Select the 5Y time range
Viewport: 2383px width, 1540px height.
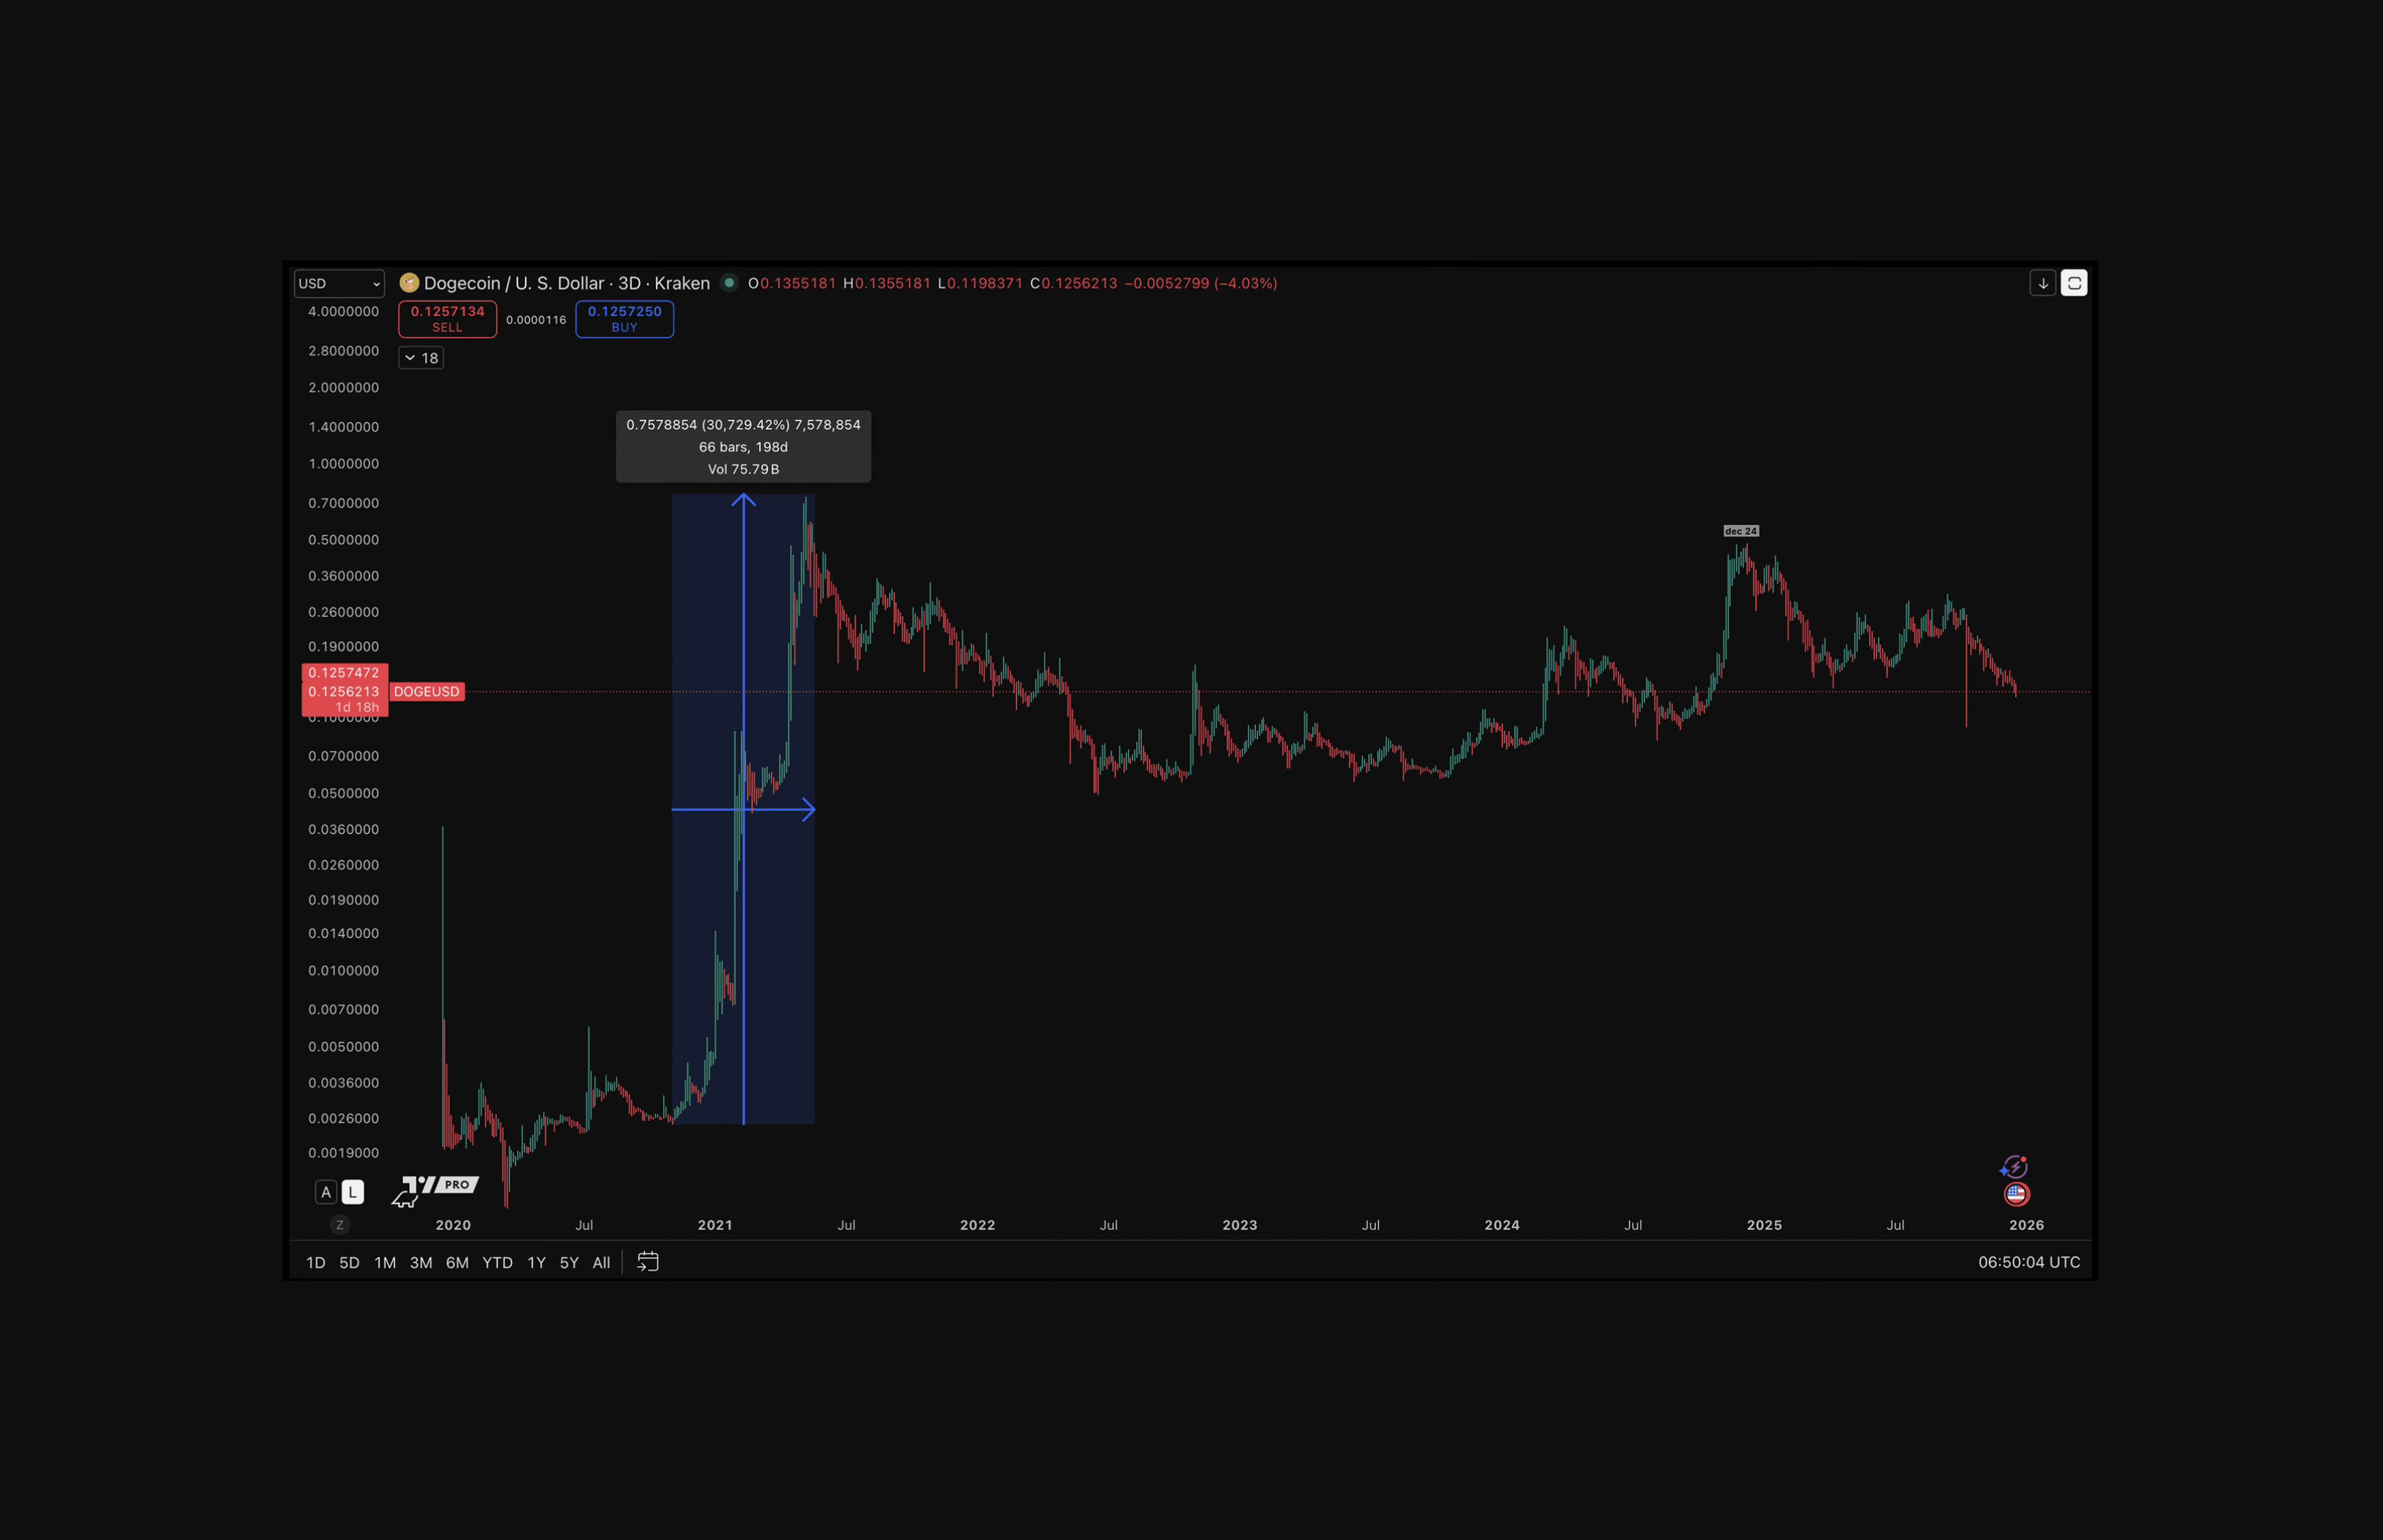pos(569,1263)
